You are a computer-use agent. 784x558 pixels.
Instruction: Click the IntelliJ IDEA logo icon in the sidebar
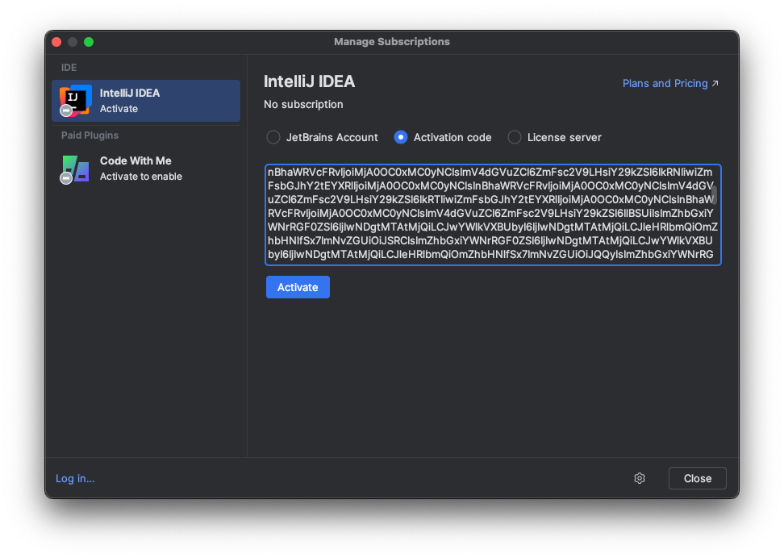[x=73, y=100]
